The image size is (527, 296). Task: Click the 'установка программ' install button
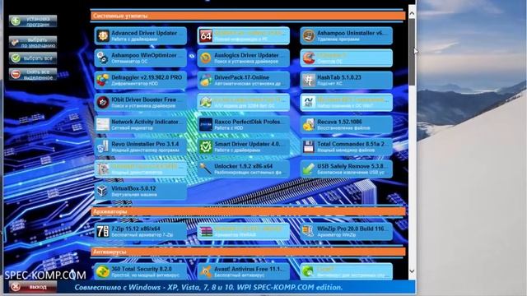pos(33,21)
